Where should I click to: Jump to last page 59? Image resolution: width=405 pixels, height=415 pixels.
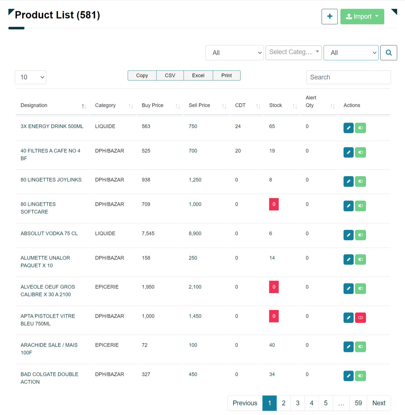coord(358,403)
